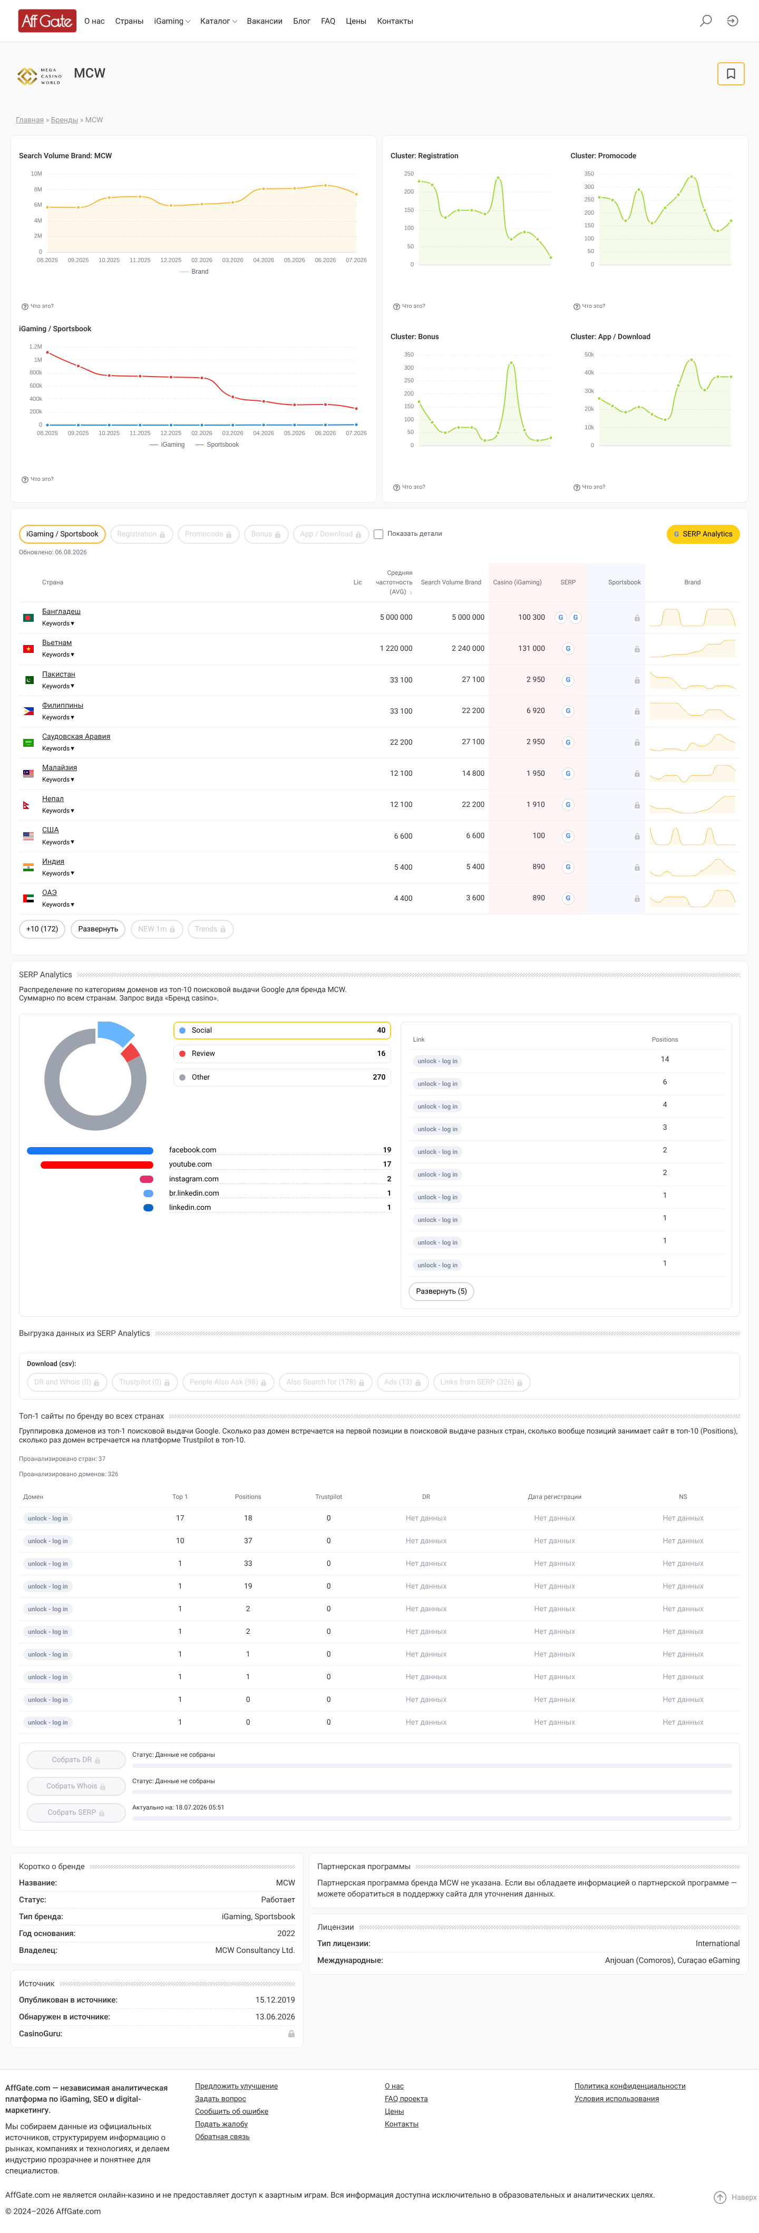Image resolution: width=759 pixels, height=2233 pixels.
Task: Select the Other category row
Action: pos(283,1077)
